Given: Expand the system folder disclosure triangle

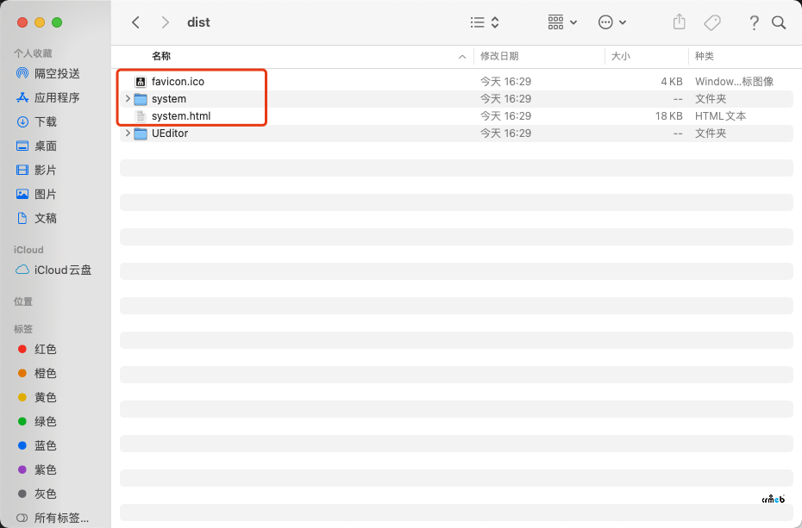Looking at the screenshot, I should [x=128, y=99].
